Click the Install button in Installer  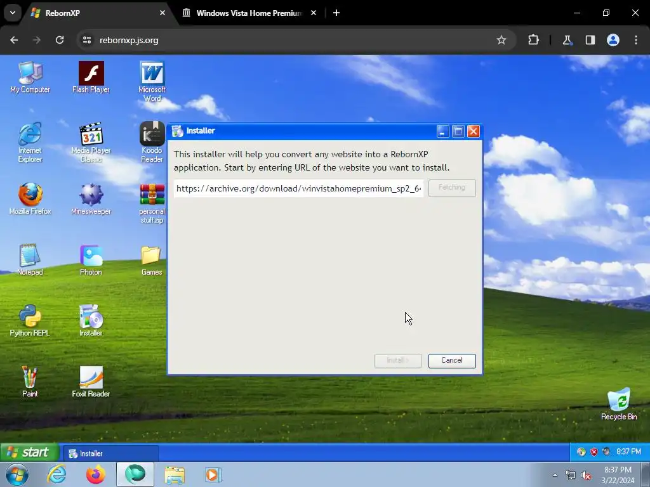398,361
